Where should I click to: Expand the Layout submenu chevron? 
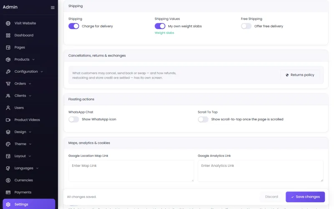pos(30,156)
